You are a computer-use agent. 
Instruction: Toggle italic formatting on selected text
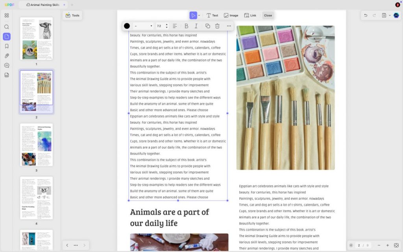pos(196,26)
